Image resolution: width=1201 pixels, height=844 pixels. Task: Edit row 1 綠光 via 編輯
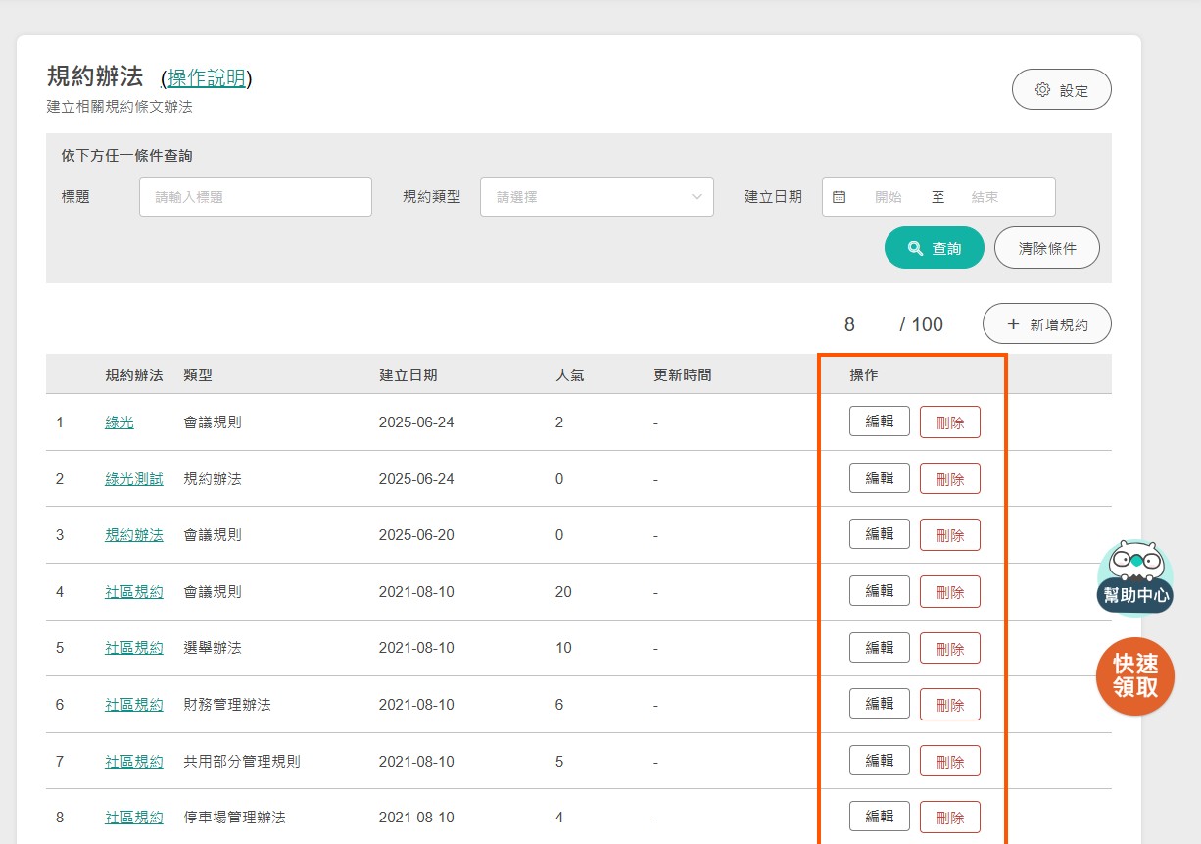point(879,422)
